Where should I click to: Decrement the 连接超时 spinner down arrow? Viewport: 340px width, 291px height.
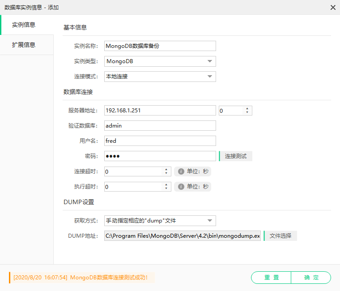coord(166,173)
